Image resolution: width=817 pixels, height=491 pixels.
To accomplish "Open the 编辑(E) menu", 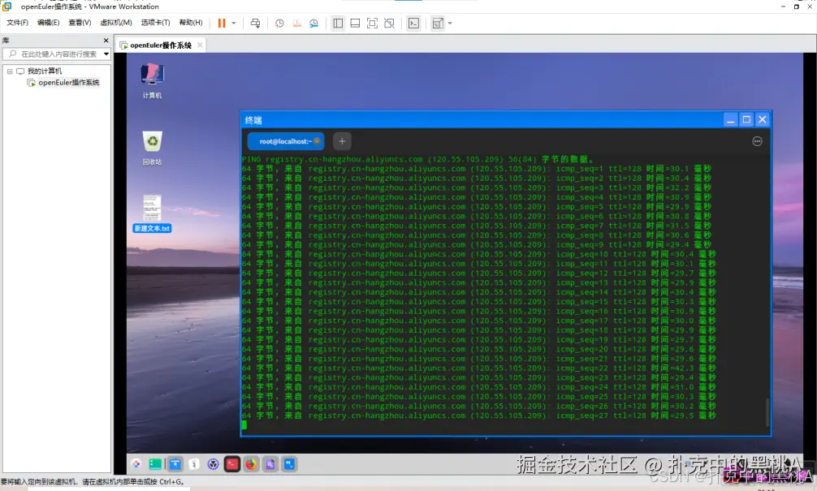I will 49,23.
